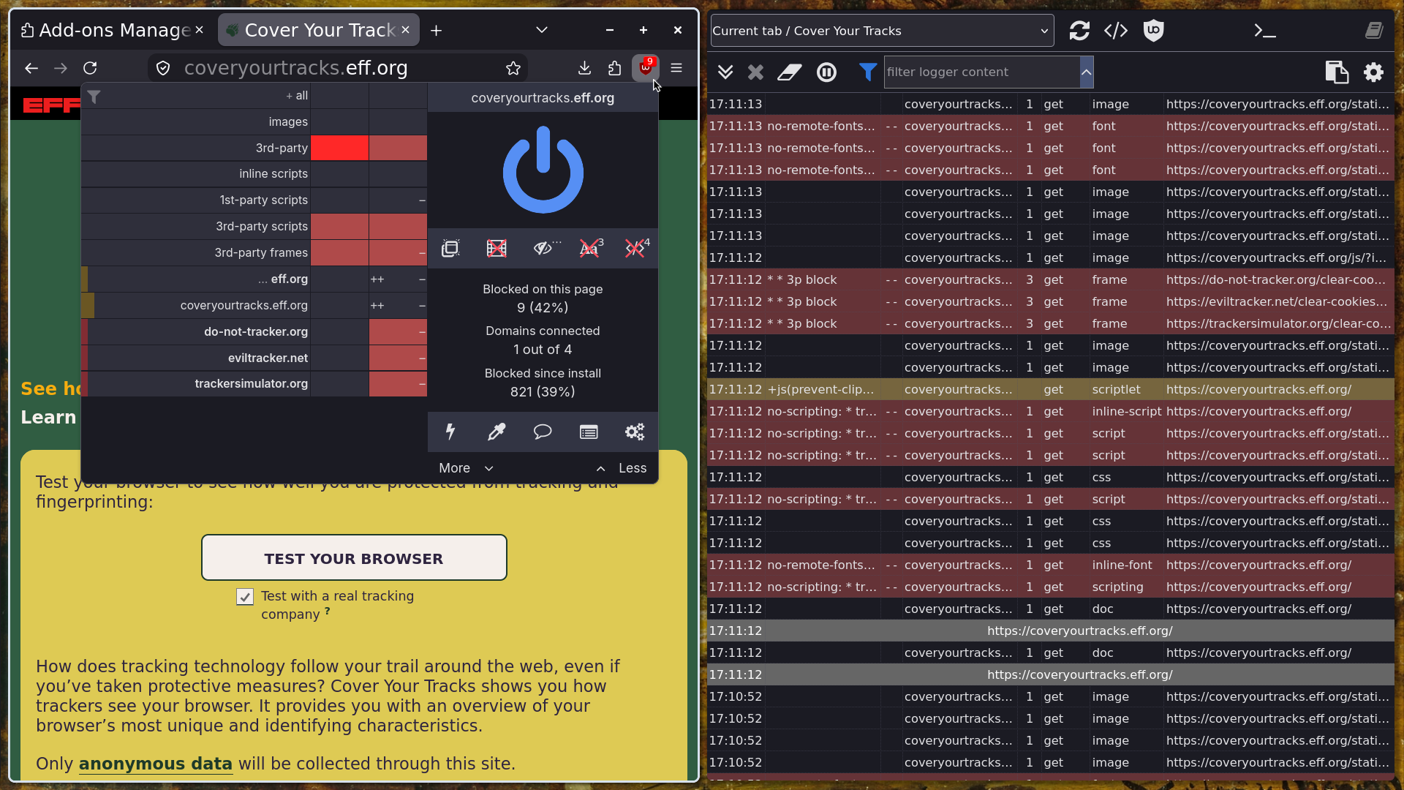Click local rule cell for eviltracker.net

pyautogui.click(x=398, y=358)
